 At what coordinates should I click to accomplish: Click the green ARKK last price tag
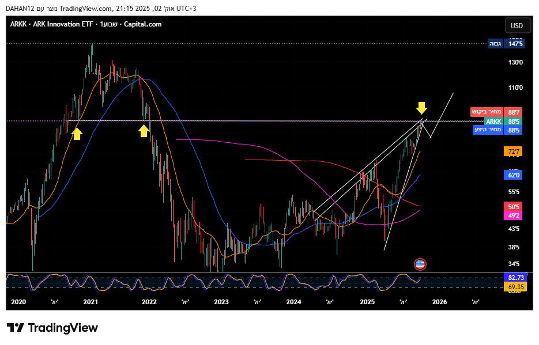click(493, 122)
